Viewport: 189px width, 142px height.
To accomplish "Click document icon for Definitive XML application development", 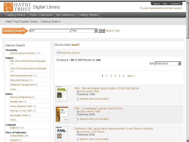I will tap(78, 139).
